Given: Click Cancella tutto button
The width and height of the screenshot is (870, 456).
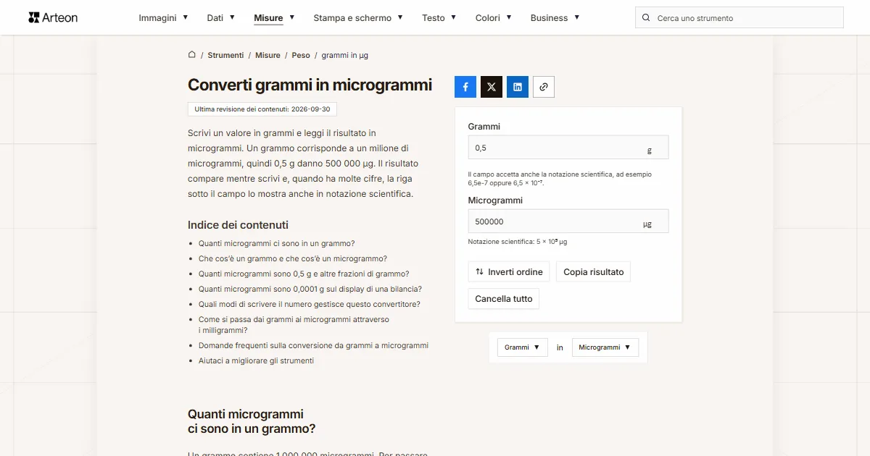Looking at the screenshot, I should click(504, 299).
